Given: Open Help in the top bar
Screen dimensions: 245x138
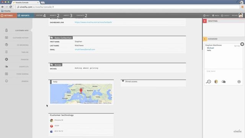Looking at the screenshot, I should (x=206, y=15).
